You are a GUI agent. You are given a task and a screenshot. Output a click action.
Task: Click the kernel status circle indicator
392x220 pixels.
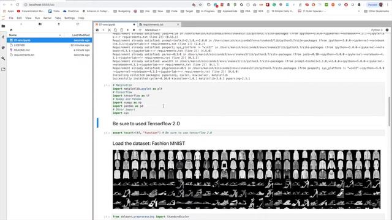387,30
